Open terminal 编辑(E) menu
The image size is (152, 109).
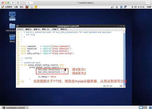(x=28, y=29)
